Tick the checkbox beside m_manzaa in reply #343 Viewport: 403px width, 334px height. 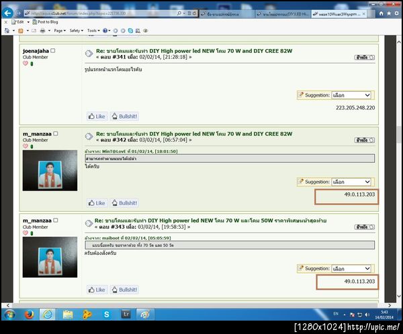tap(56, 220)
